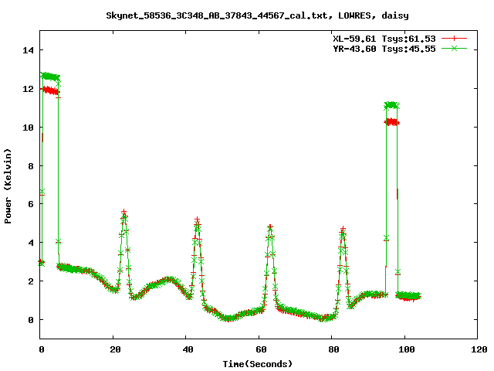Click x-axis tick label 40

point(188,349)
